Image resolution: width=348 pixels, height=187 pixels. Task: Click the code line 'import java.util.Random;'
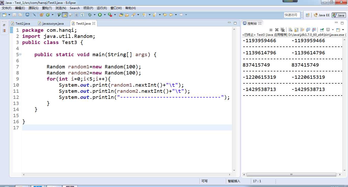click(59, 36)
